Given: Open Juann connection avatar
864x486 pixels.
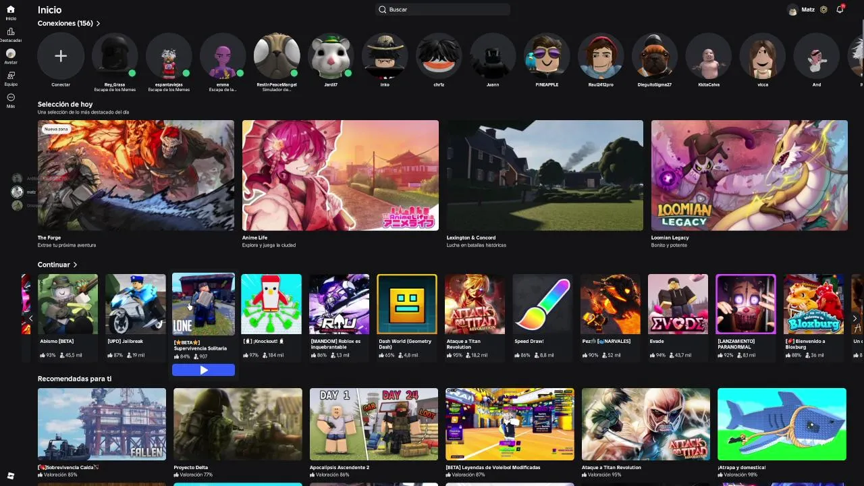Looking at the screenshot, I should (x=493, y=56).
